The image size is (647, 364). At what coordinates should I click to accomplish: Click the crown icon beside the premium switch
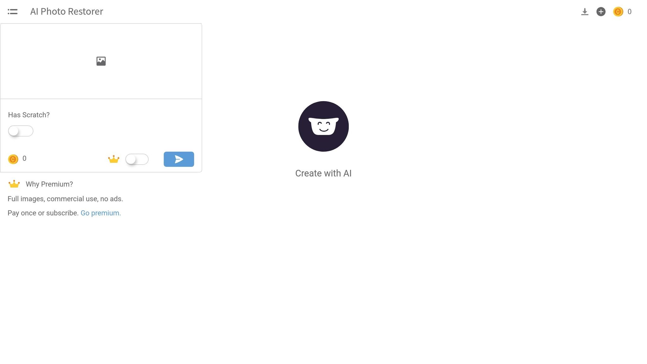(114, 159)
